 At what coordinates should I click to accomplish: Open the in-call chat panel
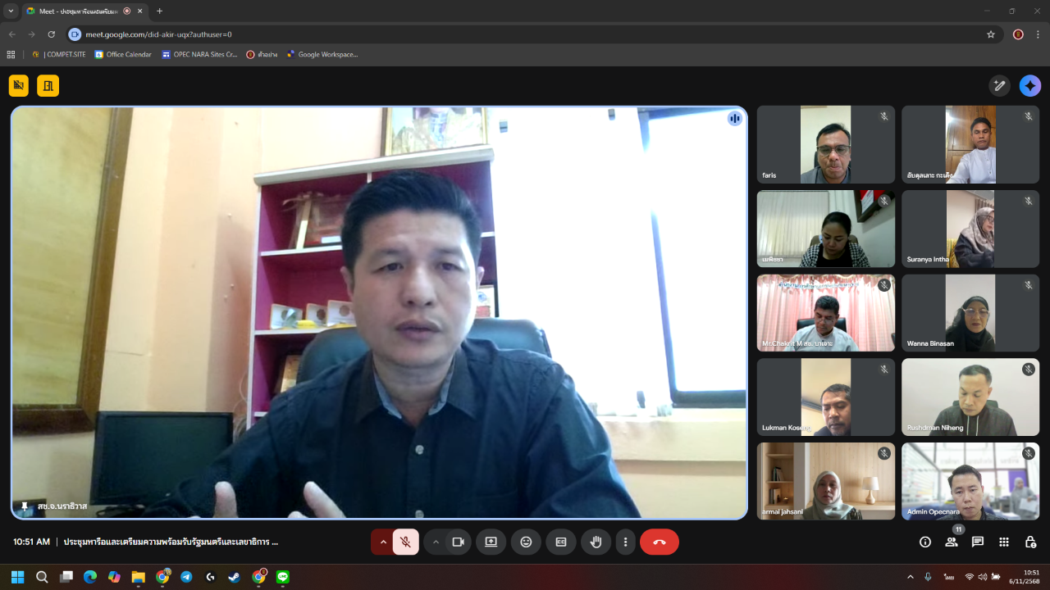click(978, 542)
